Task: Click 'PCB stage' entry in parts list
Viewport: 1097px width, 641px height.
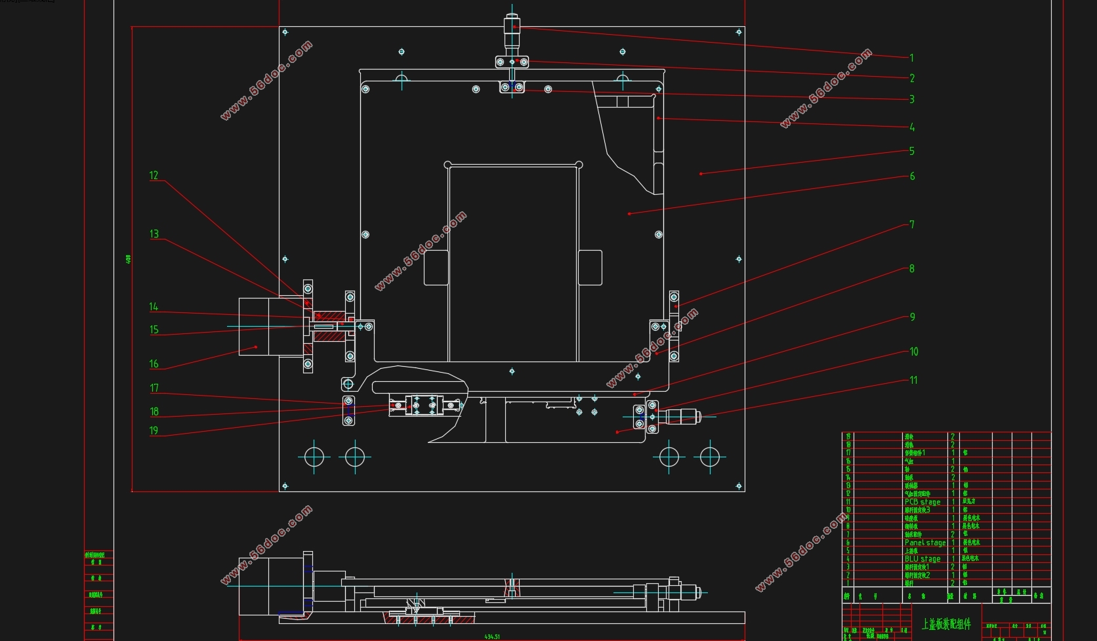Action: tap(922, 502)
